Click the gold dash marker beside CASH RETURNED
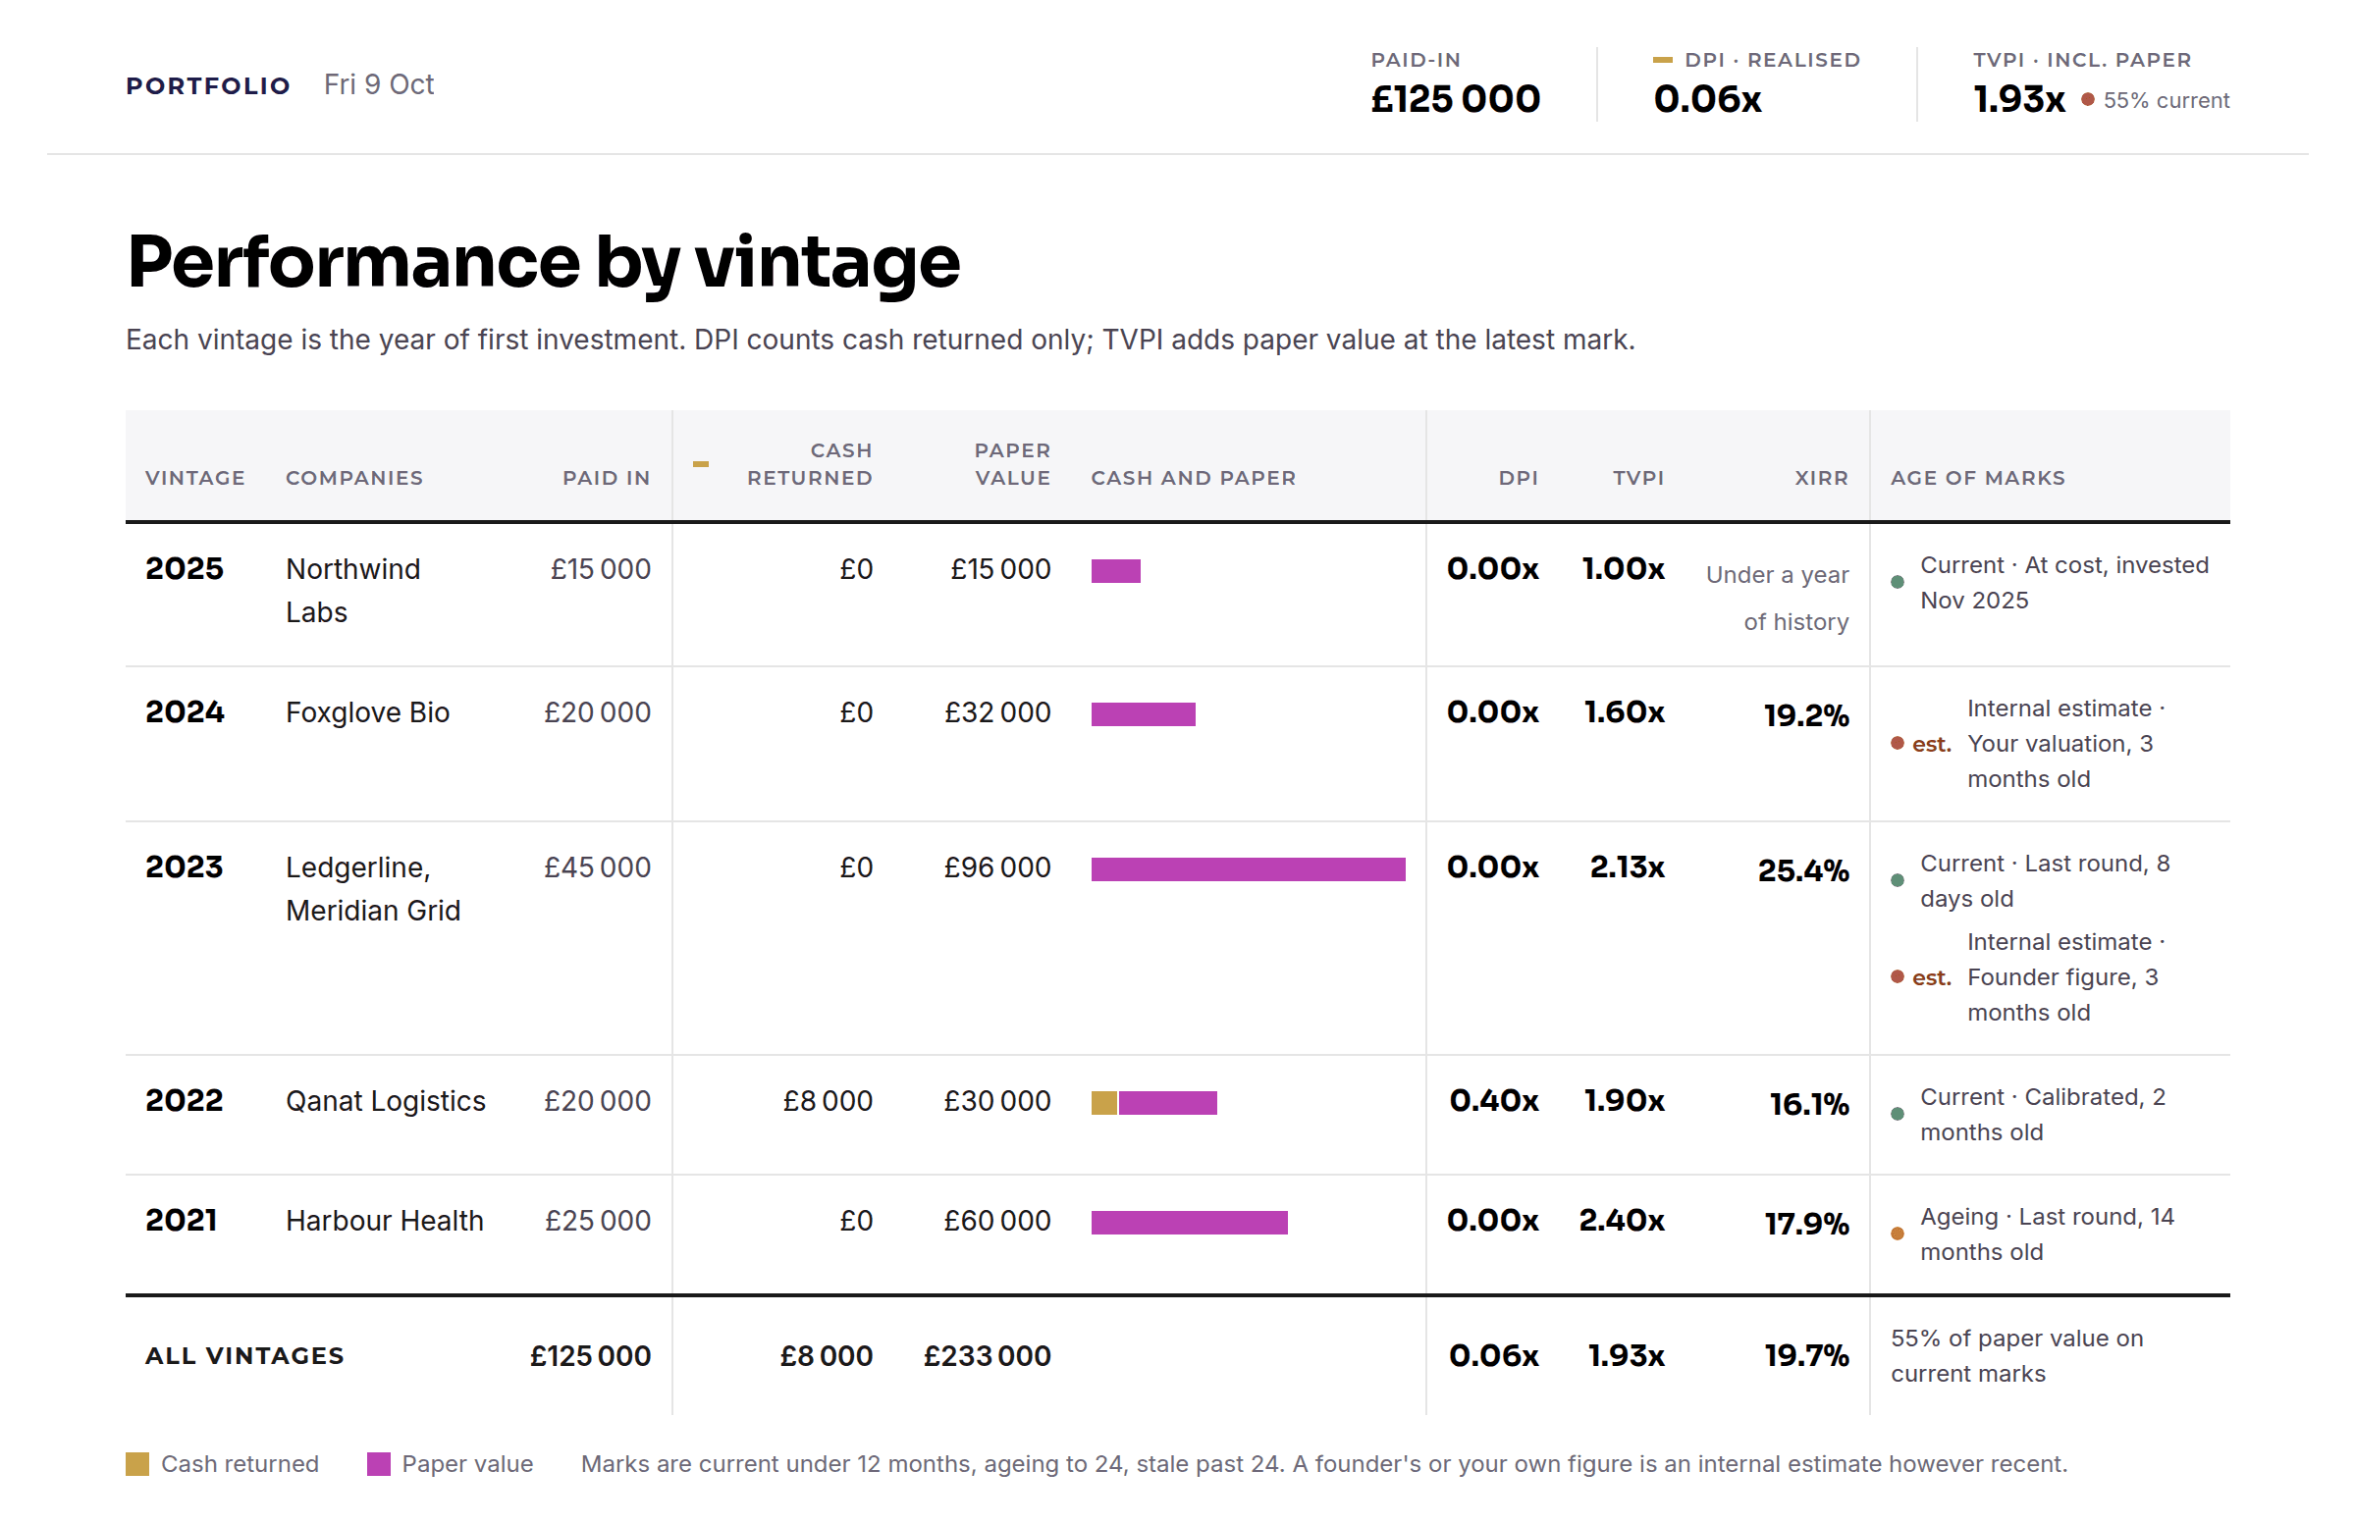Screen dimensions: 2354x1523 pos(700,464)
